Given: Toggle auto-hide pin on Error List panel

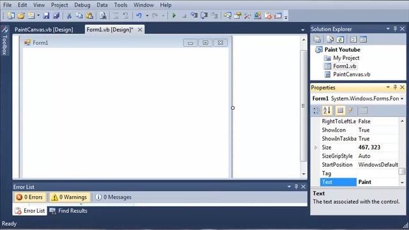Looking at the screenshot, I should 296,187.
